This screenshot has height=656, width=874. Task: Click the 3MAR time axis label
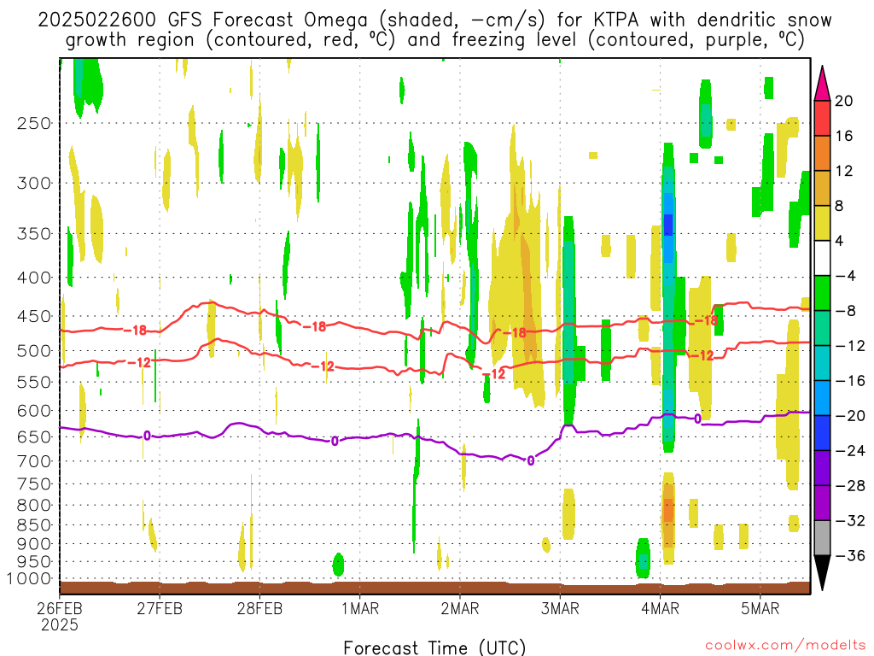click(x=560, y=608)
